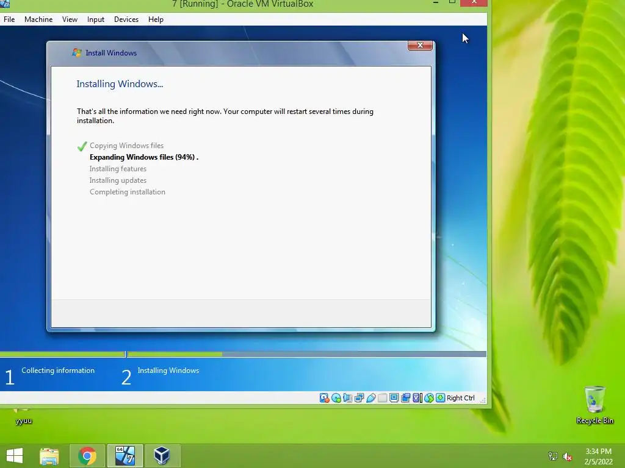Open the network adapter status icon
625x468 pixels.
(x=359, y=398)
